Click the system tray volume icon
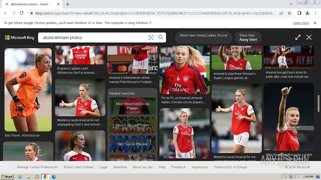Image resolution: width=321 pixels, height=180 pixels. (x=285, y=177)
